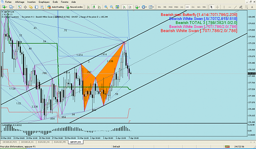Switch chart to line chart type
Screen dimensions: 256x149
click(100, 7)
